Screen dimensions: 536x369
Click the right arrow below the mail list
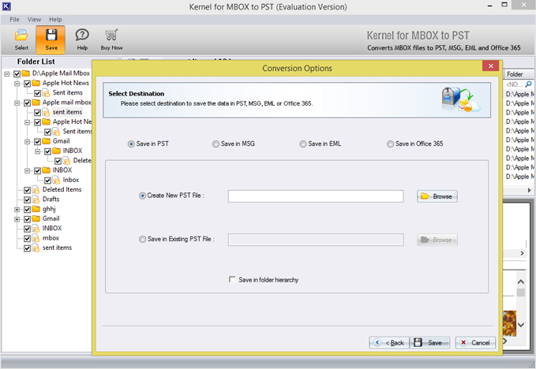point(529,190)
